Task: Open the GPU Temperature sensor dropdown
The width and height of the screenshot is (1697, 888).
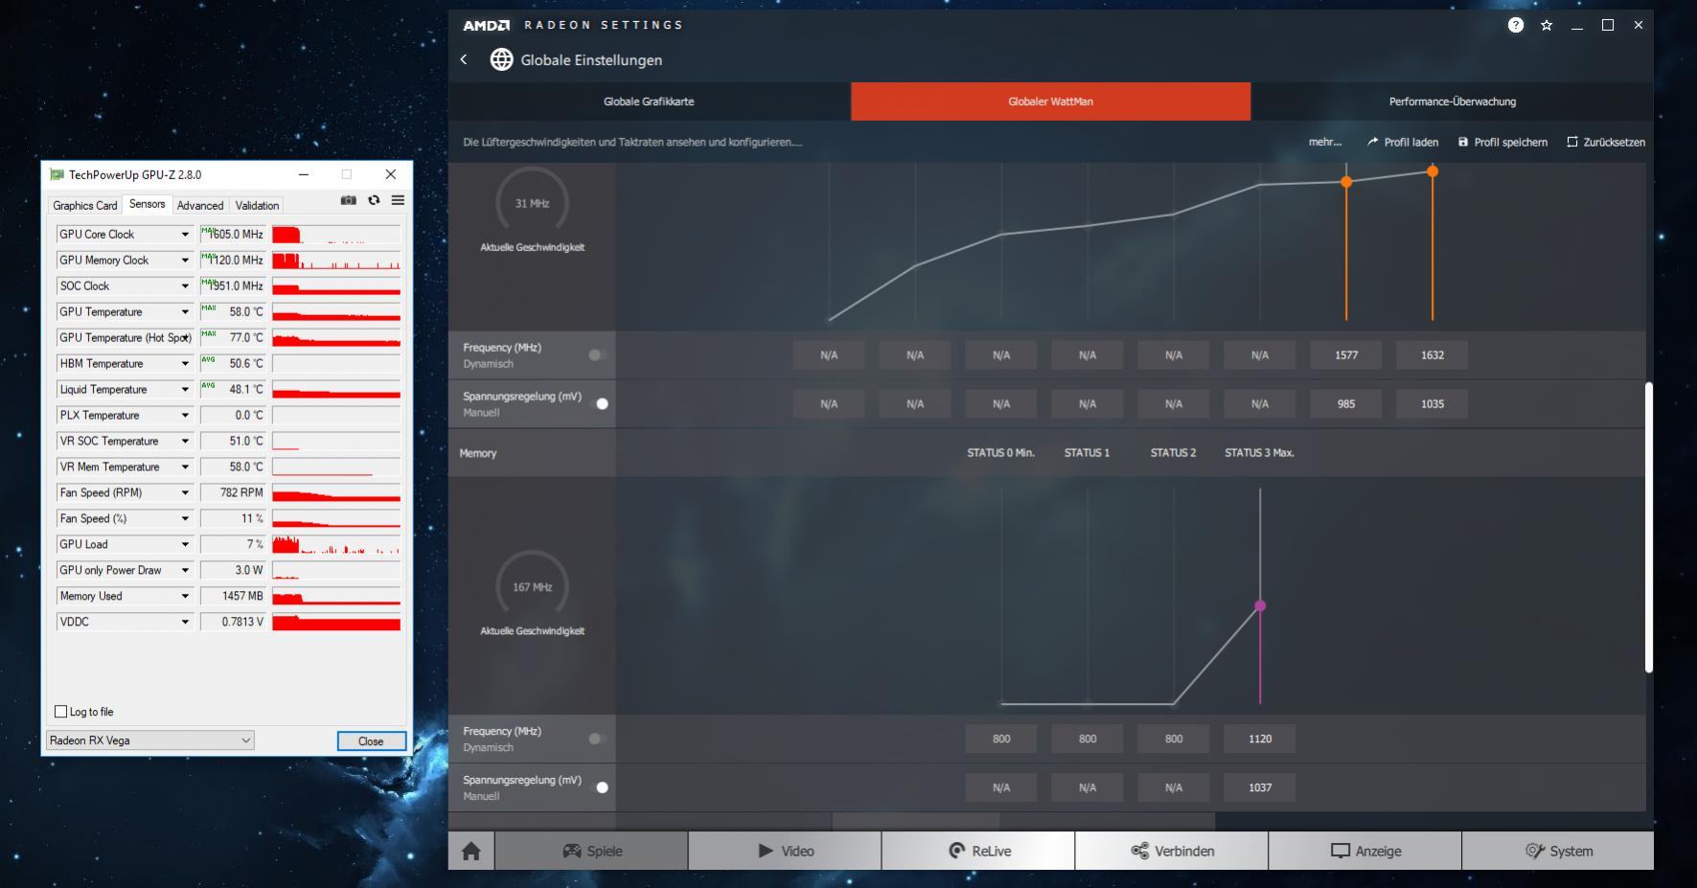Action: [185, 311]
